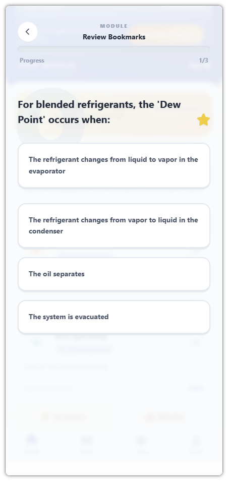Go back using the left arrow button
Screen dimensions: 228x481
tap(28, 32)
